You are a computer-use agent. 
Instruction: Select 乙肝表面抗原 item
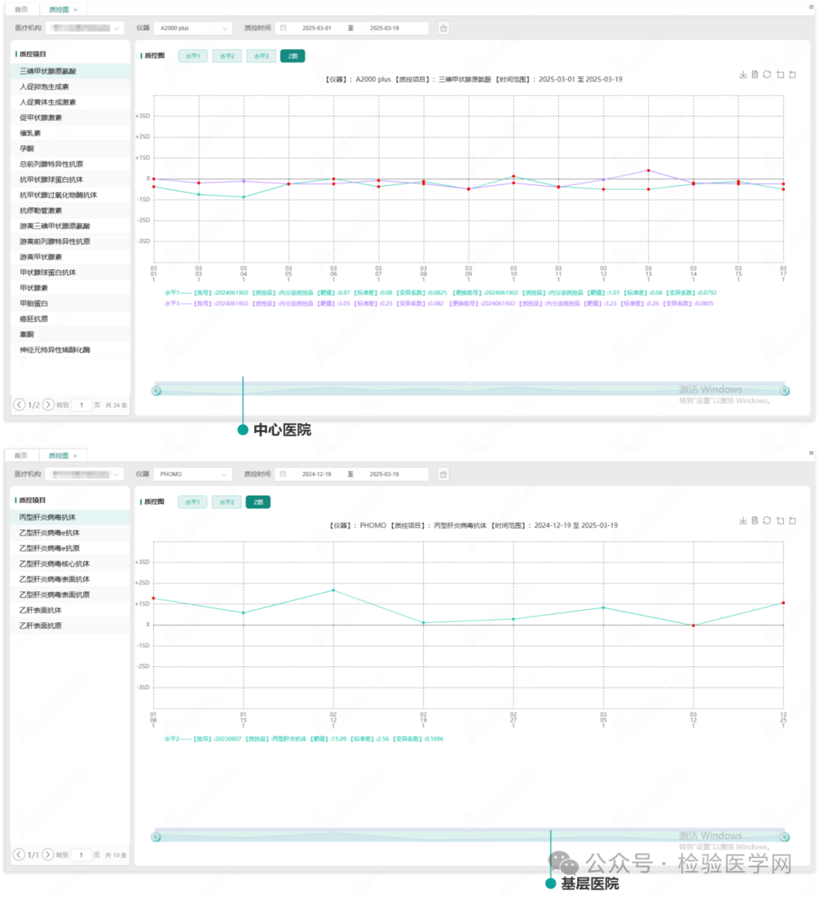[71, 626]
